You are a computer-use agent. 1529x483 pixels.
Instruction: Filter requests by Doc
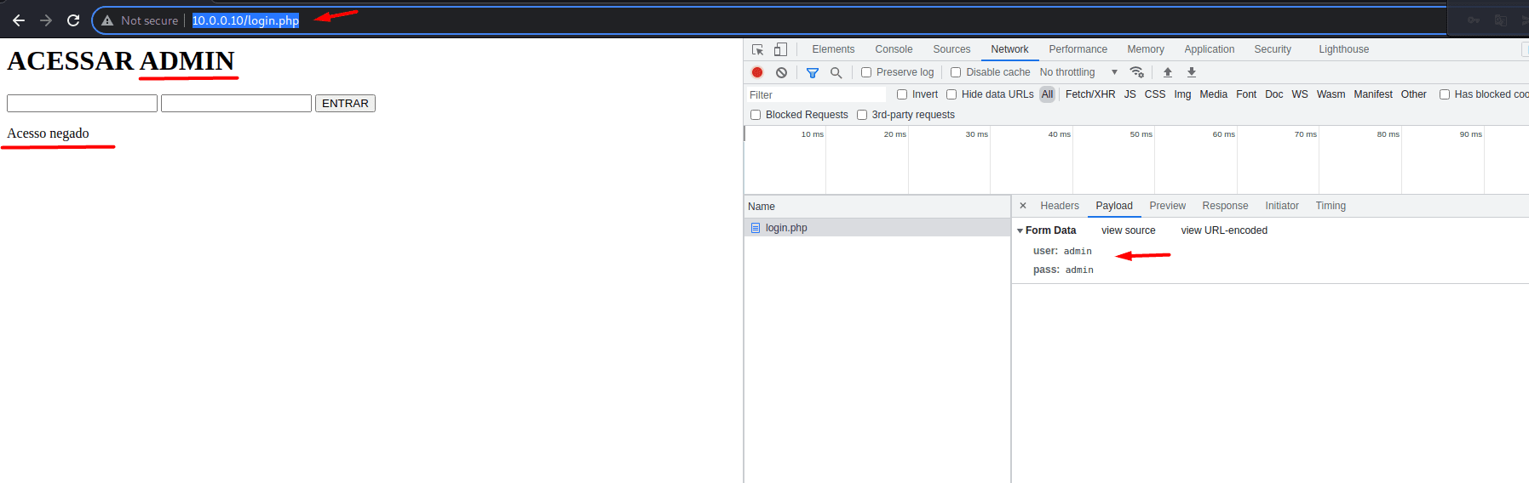[x=1273, y=94]
